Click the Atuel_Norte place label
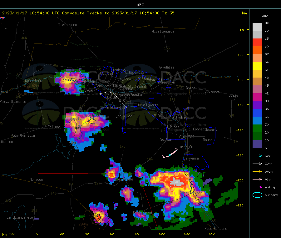The image size is (281, 238). 148,105
